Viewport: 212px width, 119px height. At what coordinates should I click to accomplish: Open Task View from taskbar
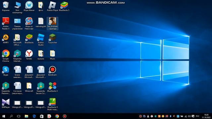click(19, 116)
